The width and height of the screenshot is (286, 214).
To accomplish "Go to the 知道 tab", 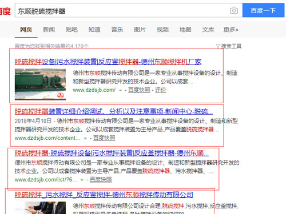I will click(94, 30).
